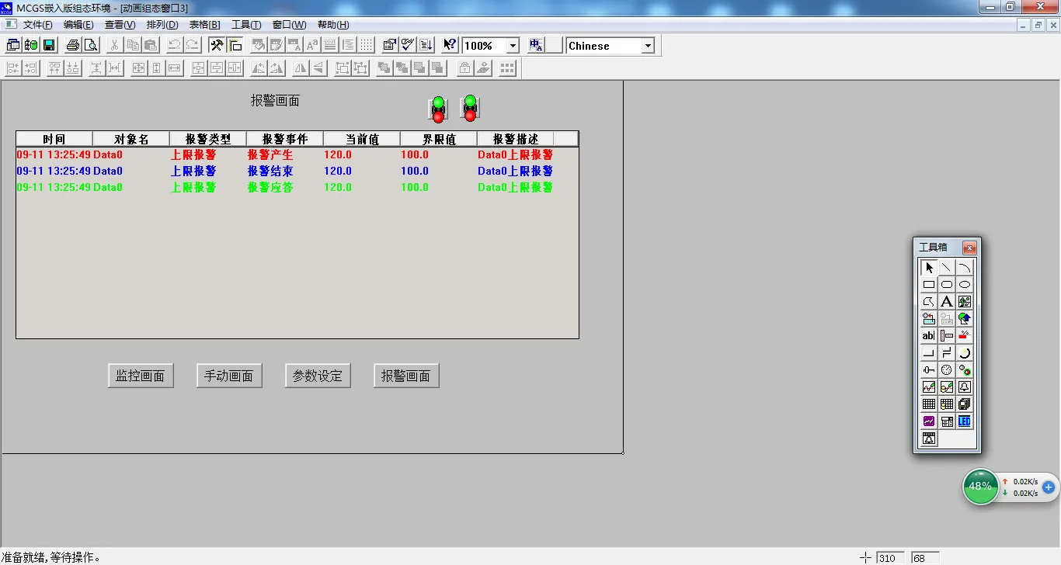Viewport: 1061px width, 565px height.
Task: Open the 工具(T) menu
Action: point(246,25)
